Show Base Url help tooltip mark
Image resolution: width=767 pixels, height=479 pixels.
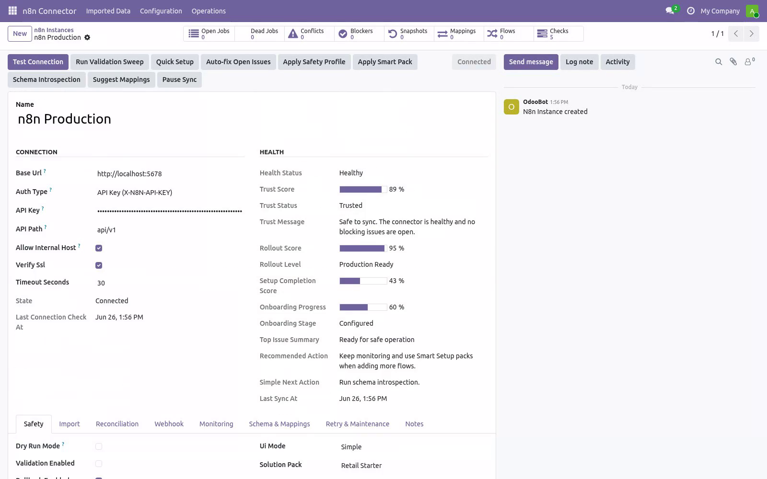(x=45, y=171)
